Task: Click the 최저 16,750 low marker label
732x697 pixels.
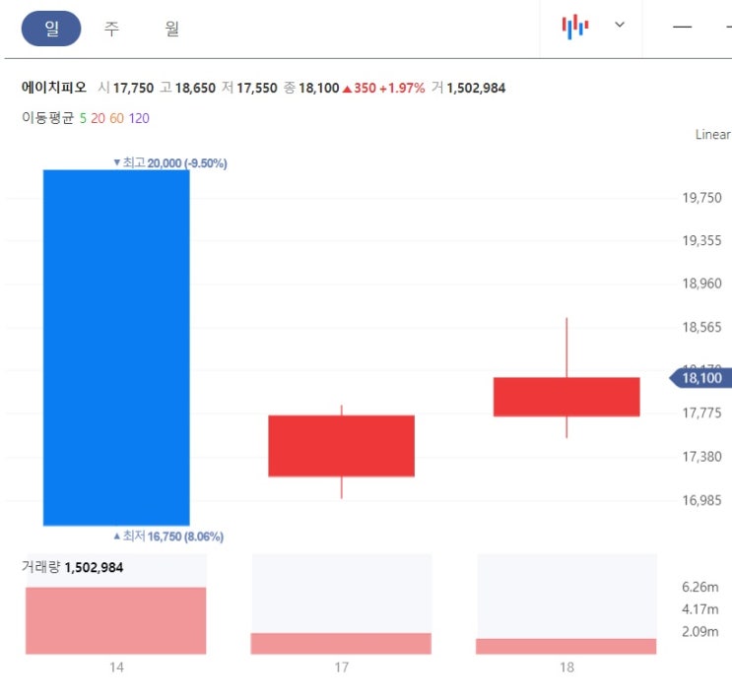Action: [x=168, y=537]
